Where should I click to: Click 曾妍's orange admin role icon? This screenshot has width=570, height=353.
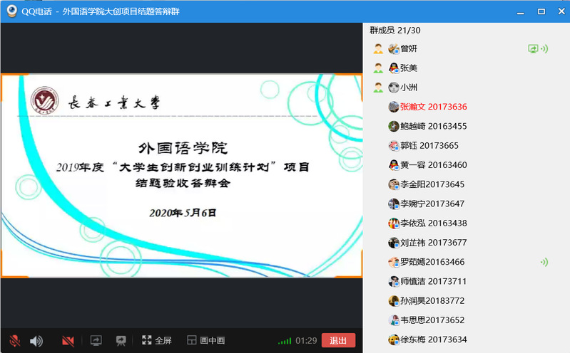pos(378,49)
